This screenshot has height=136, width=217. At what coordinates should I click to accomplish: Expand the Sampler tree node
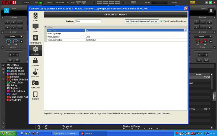point(6,77)
